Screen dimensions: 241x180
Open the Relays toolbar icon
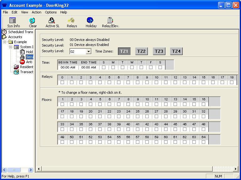click(71, 20)
